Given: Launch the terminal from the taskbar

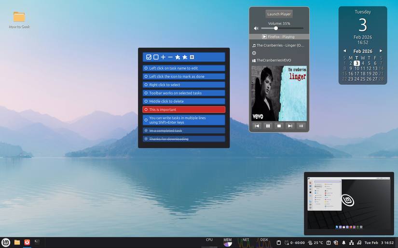Looking at the screenshot, I should pos(37,242).
